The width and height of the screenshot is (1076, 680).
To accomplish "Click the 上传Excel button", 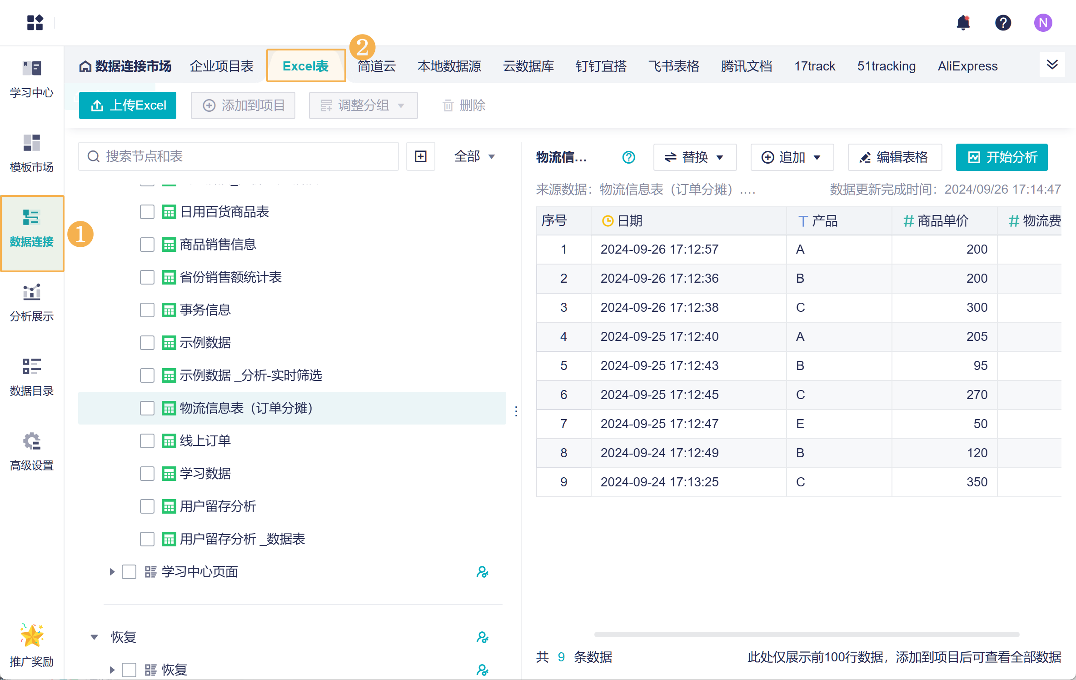I will click(128, 105).
